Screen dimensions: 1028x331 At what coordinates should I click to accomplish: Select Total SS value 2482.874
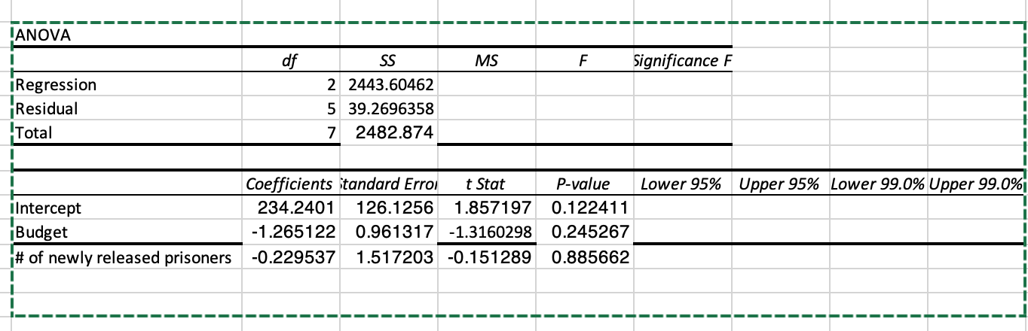(x=389, y=133)
